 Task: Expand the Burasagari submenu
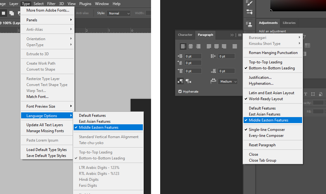tap(273, 38)
